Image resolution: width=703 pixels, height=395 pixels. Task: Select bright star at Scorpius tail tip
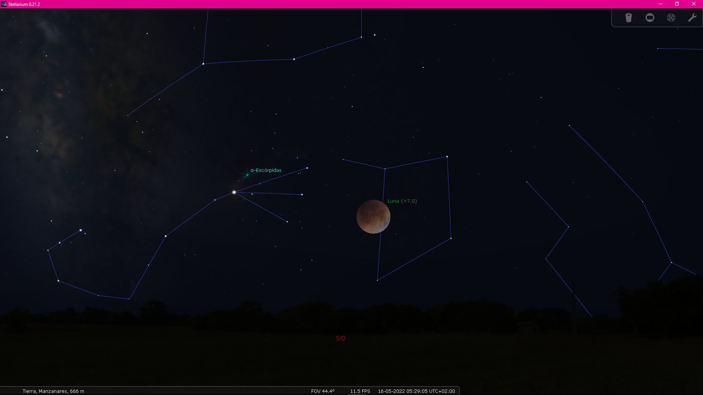pyautogui.click(x=81, y=230)
